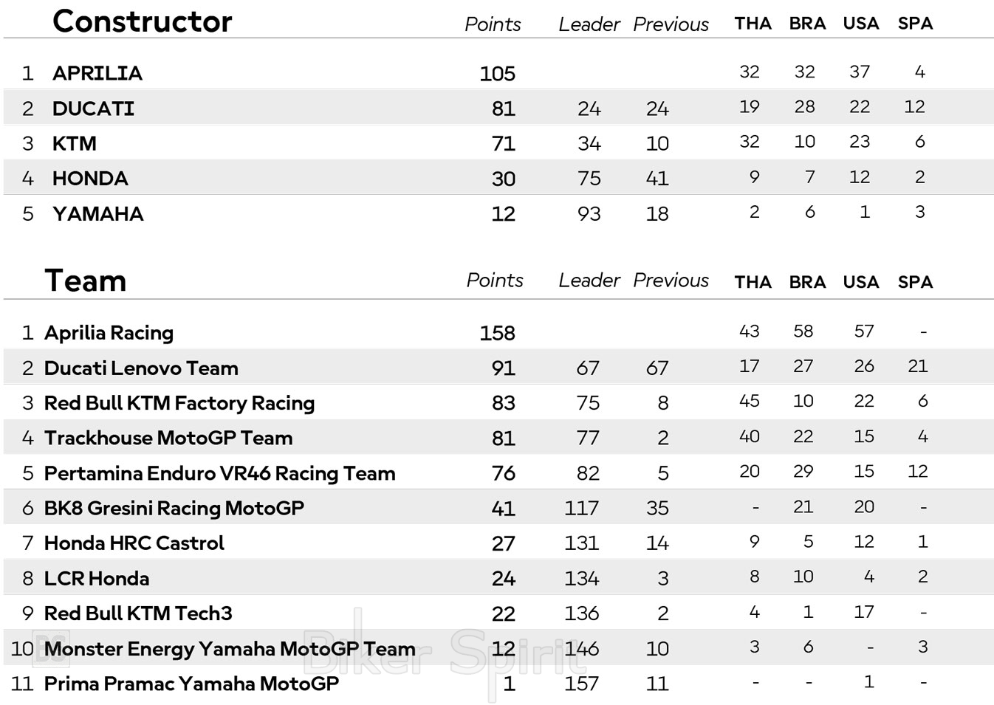The height and width of the screenshot is (705, 994).
Task: Click the HONDA constructor name
Action: point(90,179)
